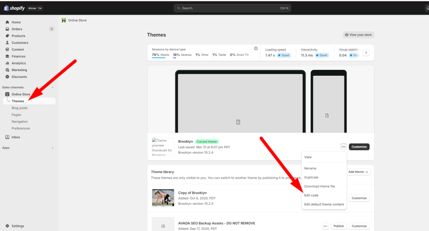Click the Loading speed Good badge
The image size is (429, 231).
[284, 55]
